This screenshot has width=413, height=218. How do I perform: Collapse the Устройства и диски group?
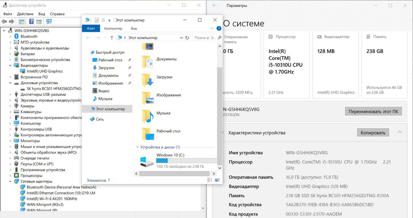coord(137,147)
